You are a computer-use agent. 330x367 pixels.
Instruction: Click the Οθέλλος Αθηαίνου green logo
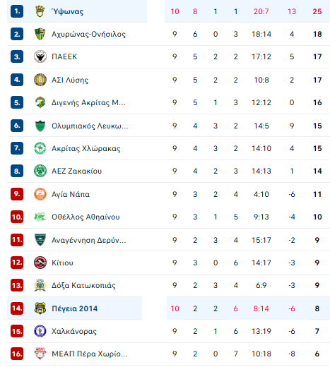click(40, 217)
